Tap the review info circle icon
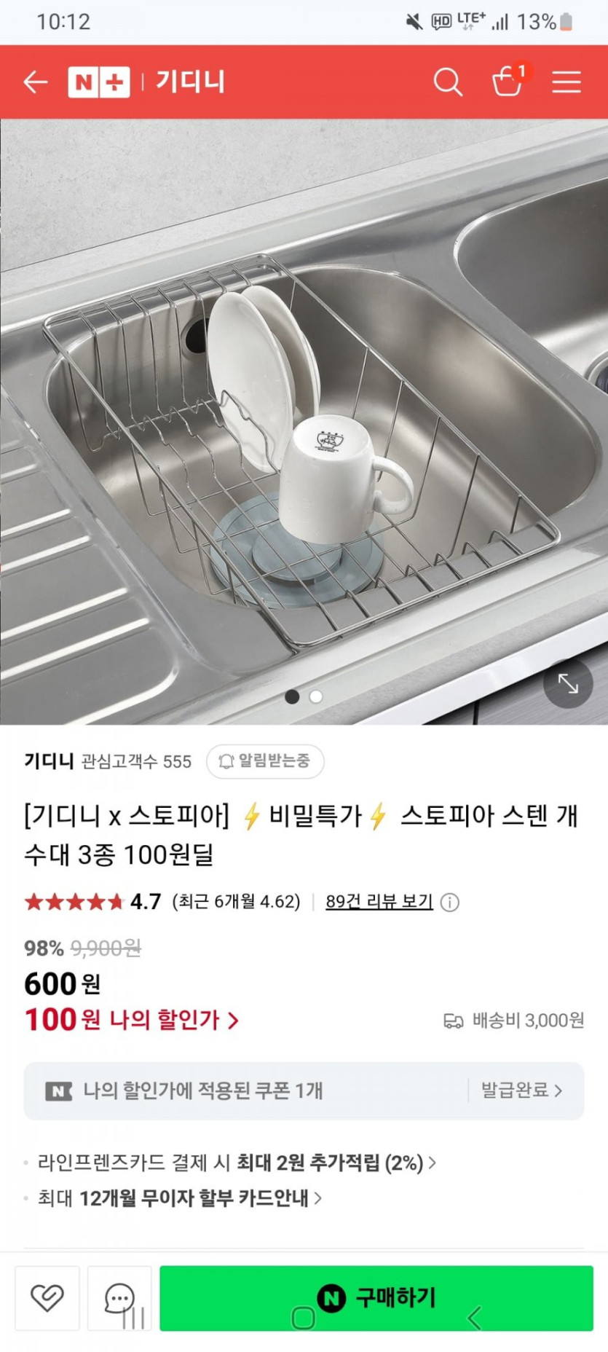This screenshot has height=1352, width=608. 450,903
